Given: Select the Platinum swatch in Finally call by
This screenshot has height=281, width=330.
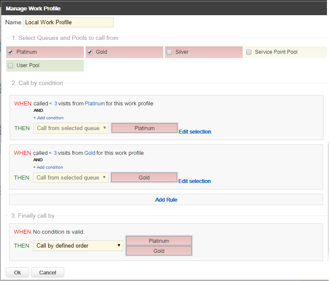Looking at the screenshot, I should (158, 241).
